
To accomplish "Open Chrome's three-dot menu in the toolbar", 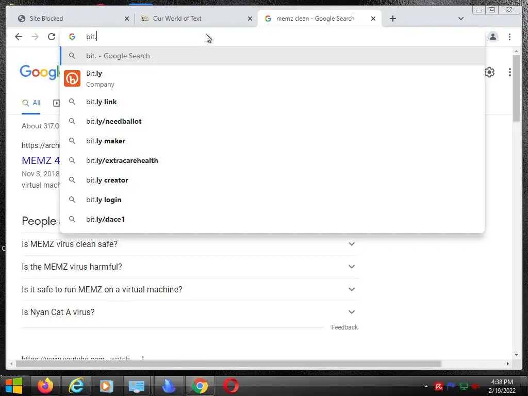I will click(x=510, y=37).
